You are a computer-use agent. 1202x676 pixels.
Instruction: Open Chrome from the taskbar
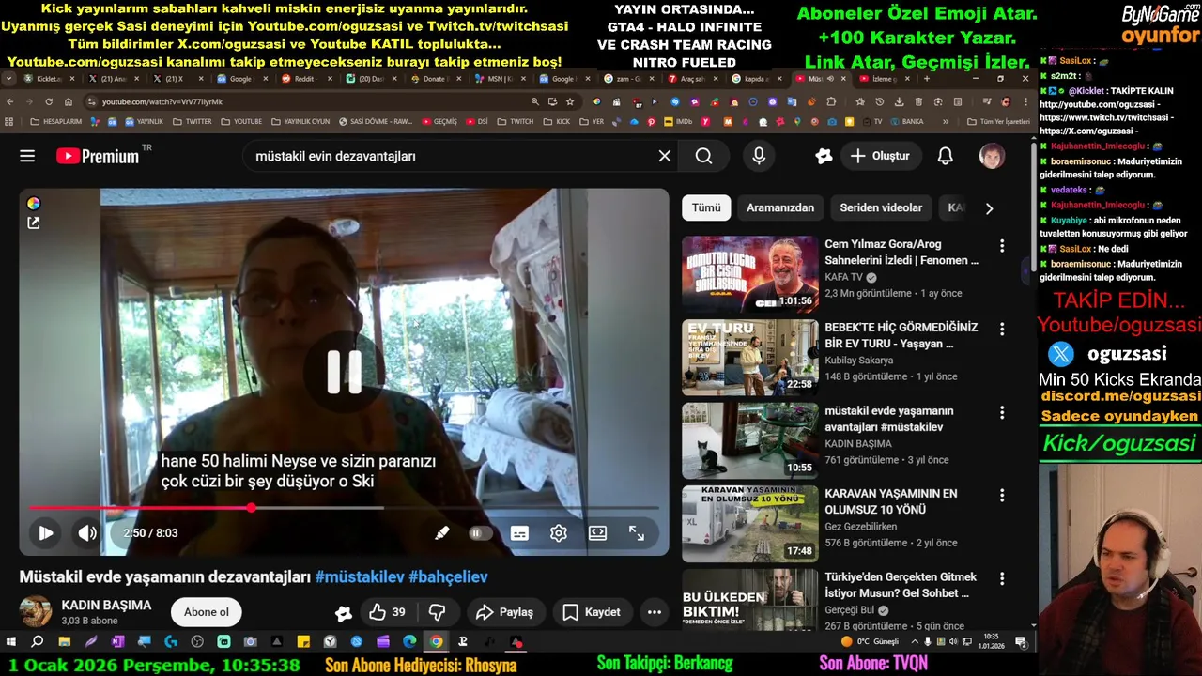click(437, 642)
